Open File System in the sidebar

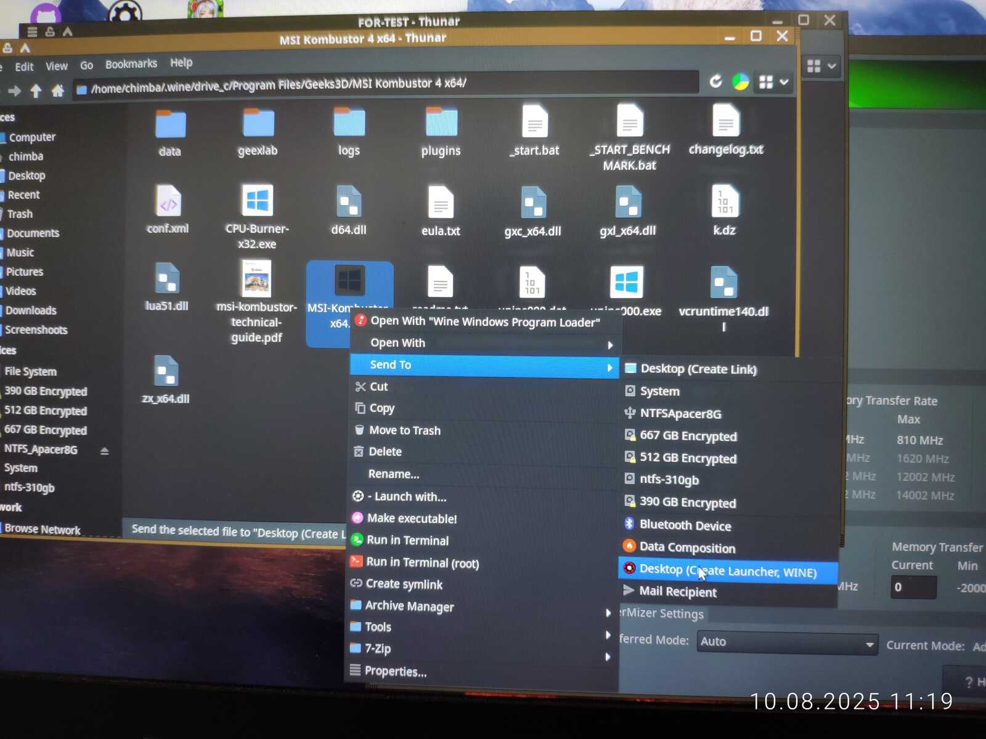tap(30, 372)
